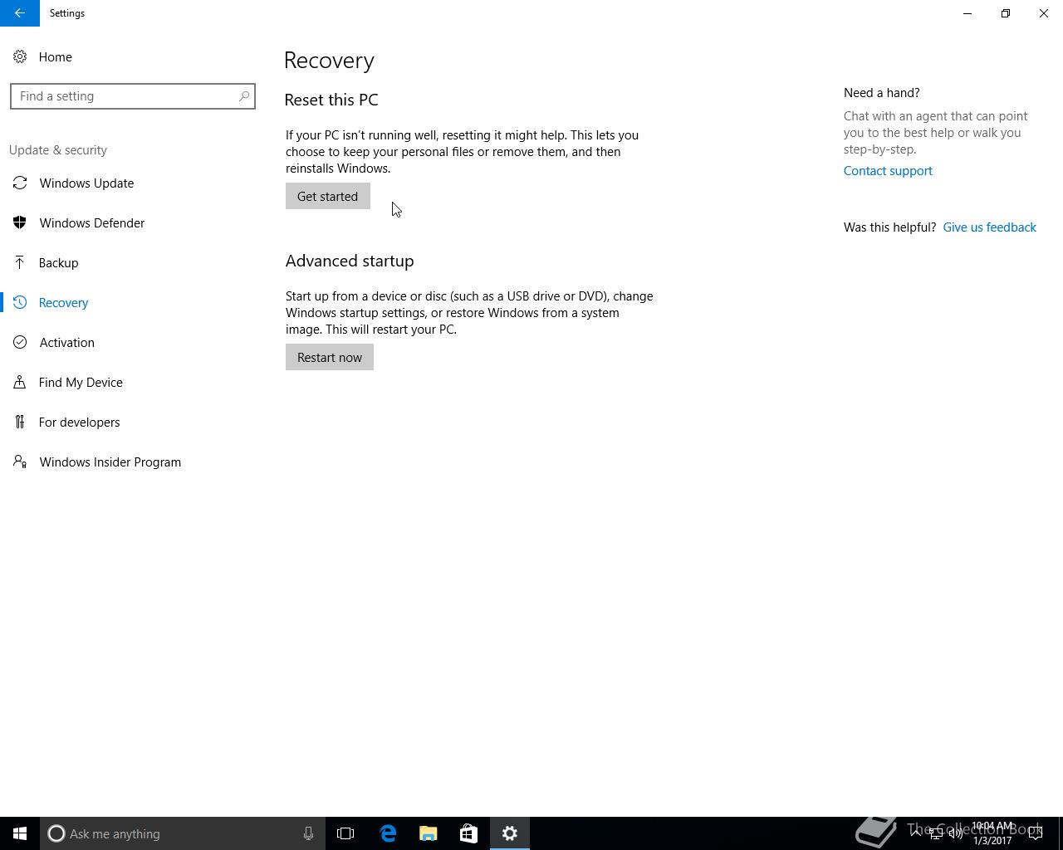Click the search magnifier icon in Find a setting
This screenshot has height=850, width=1063.
tap(243, 96)
